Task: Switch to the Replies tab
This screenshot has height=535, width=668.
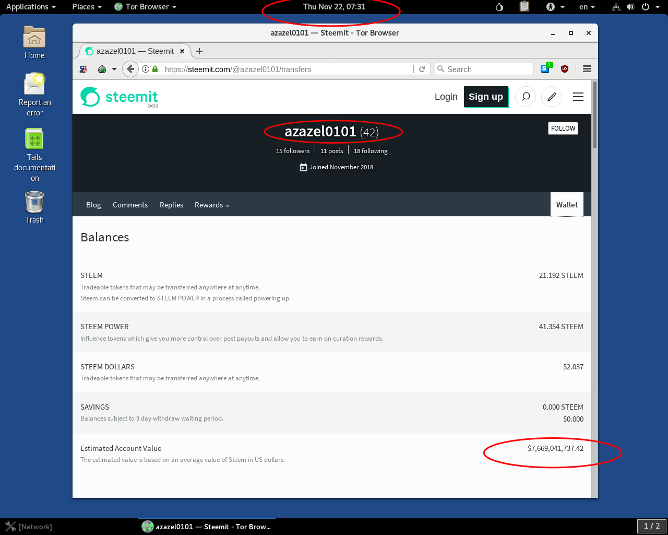Action: (171, 205)
